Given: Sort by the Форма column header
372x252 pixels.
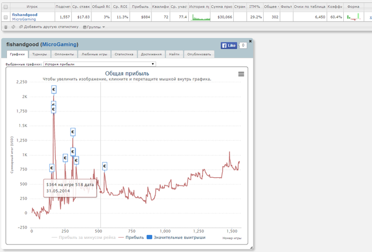Looking at the screenshot, I should pos(353,7).
